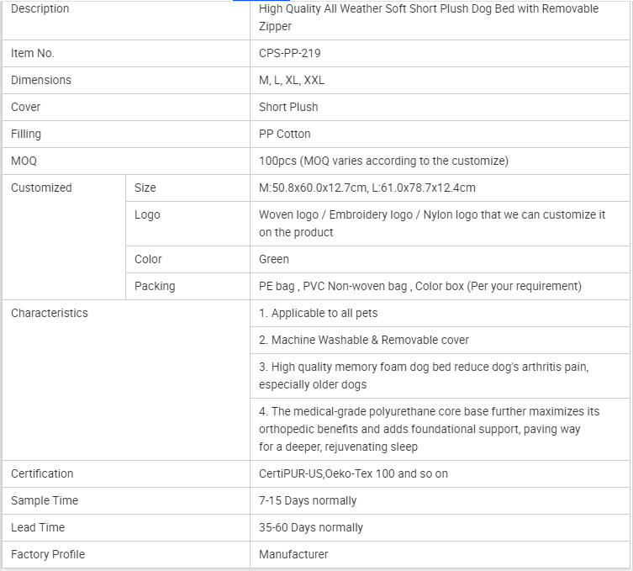633x571 pixels.
Task: Click the CertiPUR-US certification value
Action: click(x=353, y=473)
